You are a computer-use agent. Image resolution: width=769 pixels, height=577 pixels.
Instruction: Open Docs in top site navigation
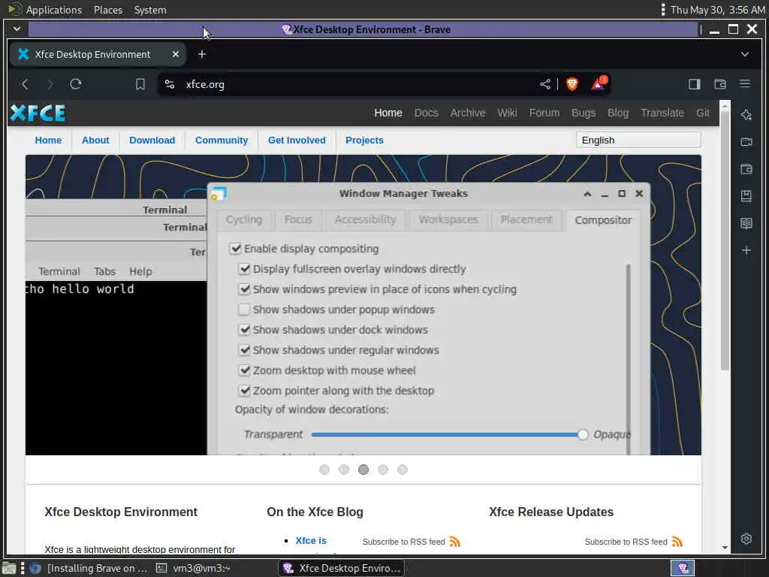click(427, 113)
